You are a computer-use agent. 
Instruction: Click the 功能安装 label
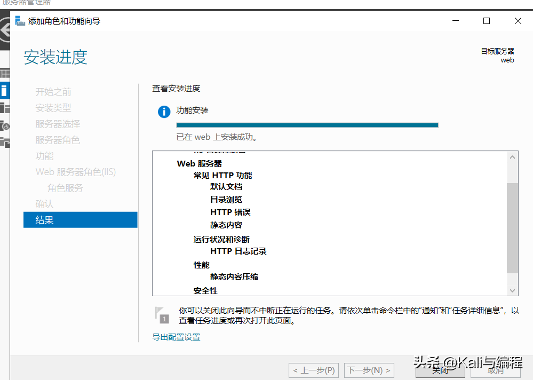[x=192, y=110]
